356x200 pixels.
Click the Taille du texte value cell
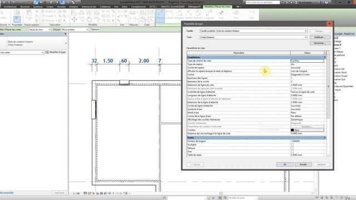[307, 155]
